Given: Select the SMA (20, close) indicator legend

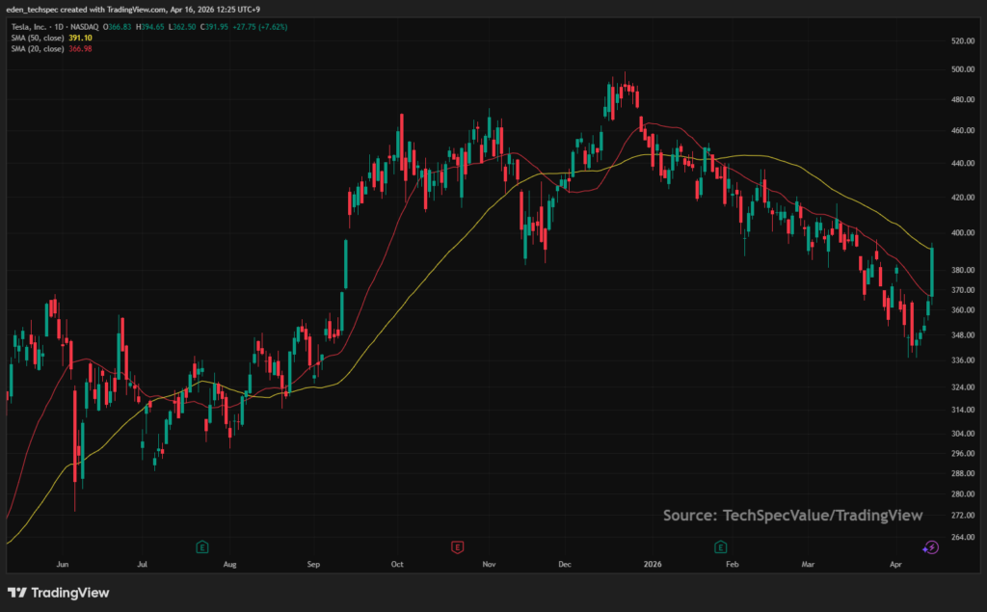Looking at the screenshot, I should [x=38, y=48].
